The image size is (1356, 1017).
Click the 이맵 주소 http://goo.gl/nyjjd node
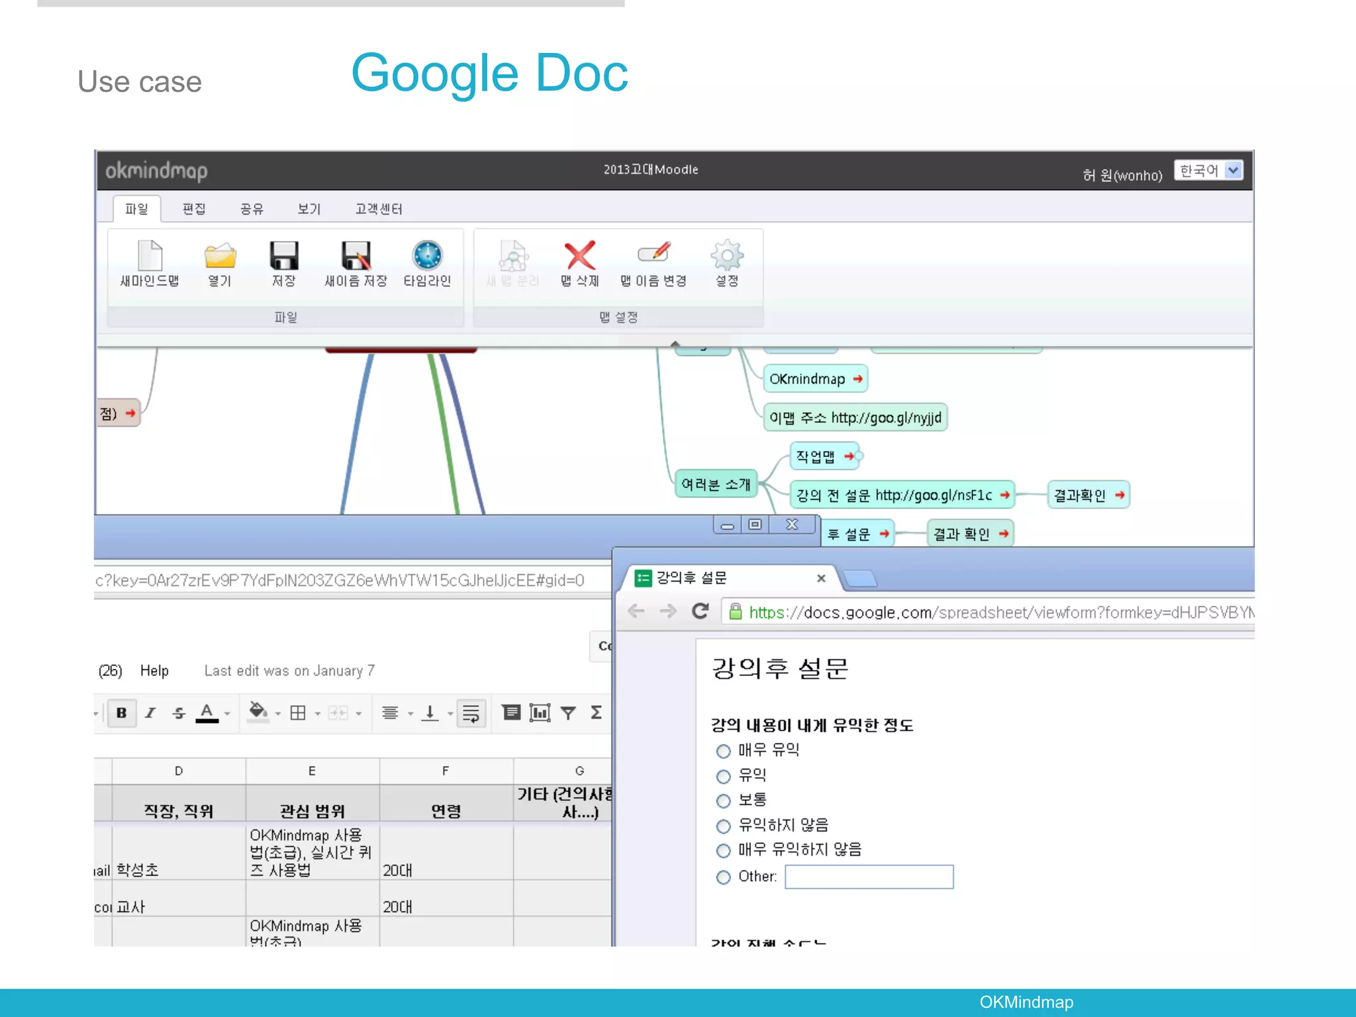855,418
